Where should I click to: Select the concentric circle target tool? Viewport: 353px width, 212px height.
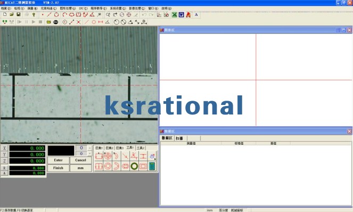pos(108,156)
